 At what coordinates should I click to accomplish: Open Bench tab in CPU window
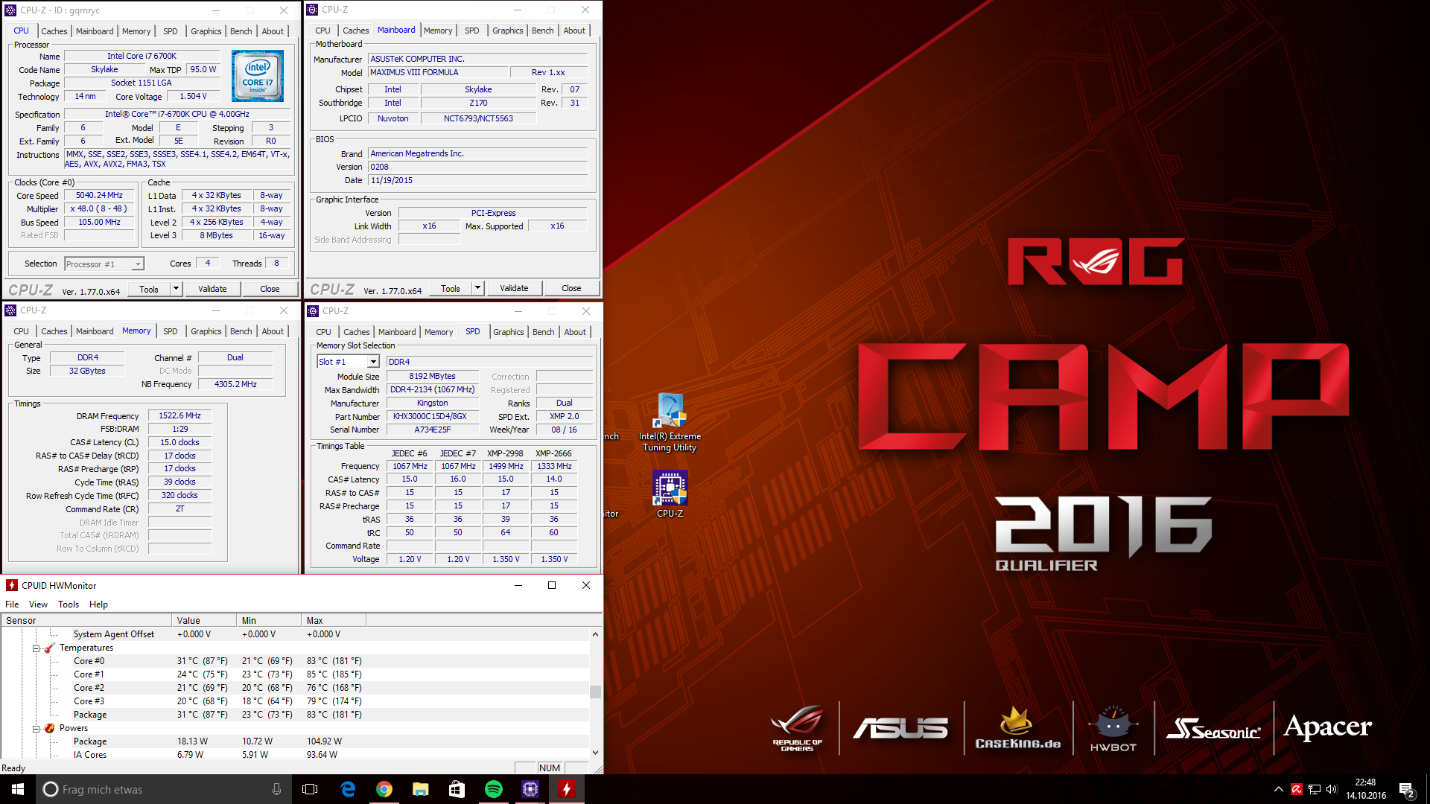pos(241,31)
